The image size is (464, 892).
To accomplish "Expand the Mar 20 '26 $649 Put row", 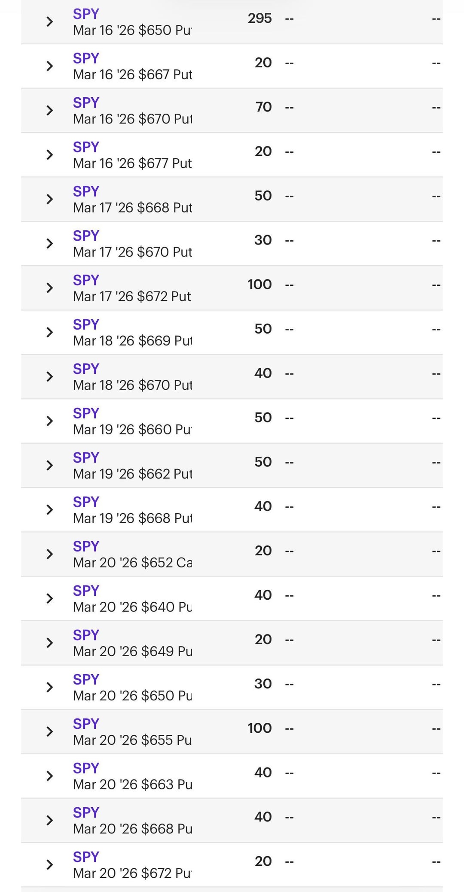I will click(x=50, y=643).
